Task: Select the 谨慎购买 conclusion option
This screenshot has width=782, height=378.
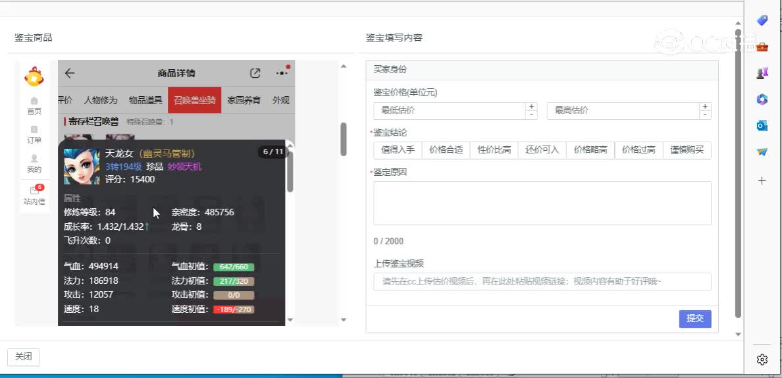Action: point(687,150)
